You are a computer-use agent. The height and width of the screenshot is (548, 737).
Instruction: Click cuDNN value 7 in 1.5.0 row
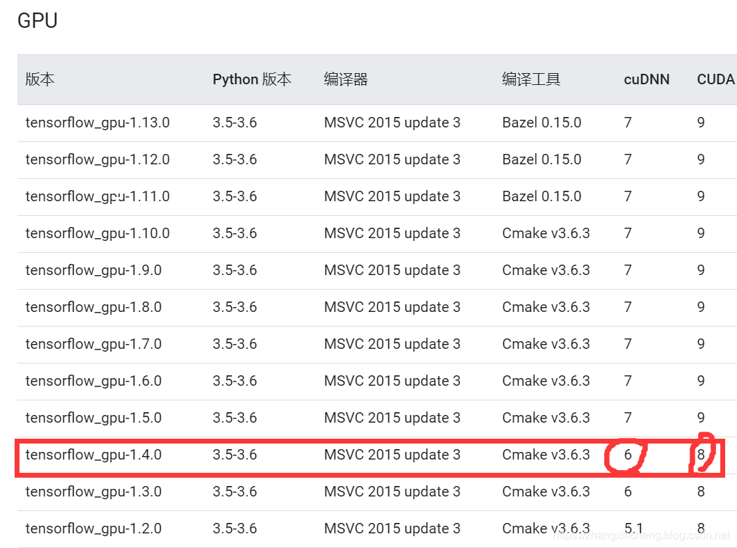coord(628,418)
